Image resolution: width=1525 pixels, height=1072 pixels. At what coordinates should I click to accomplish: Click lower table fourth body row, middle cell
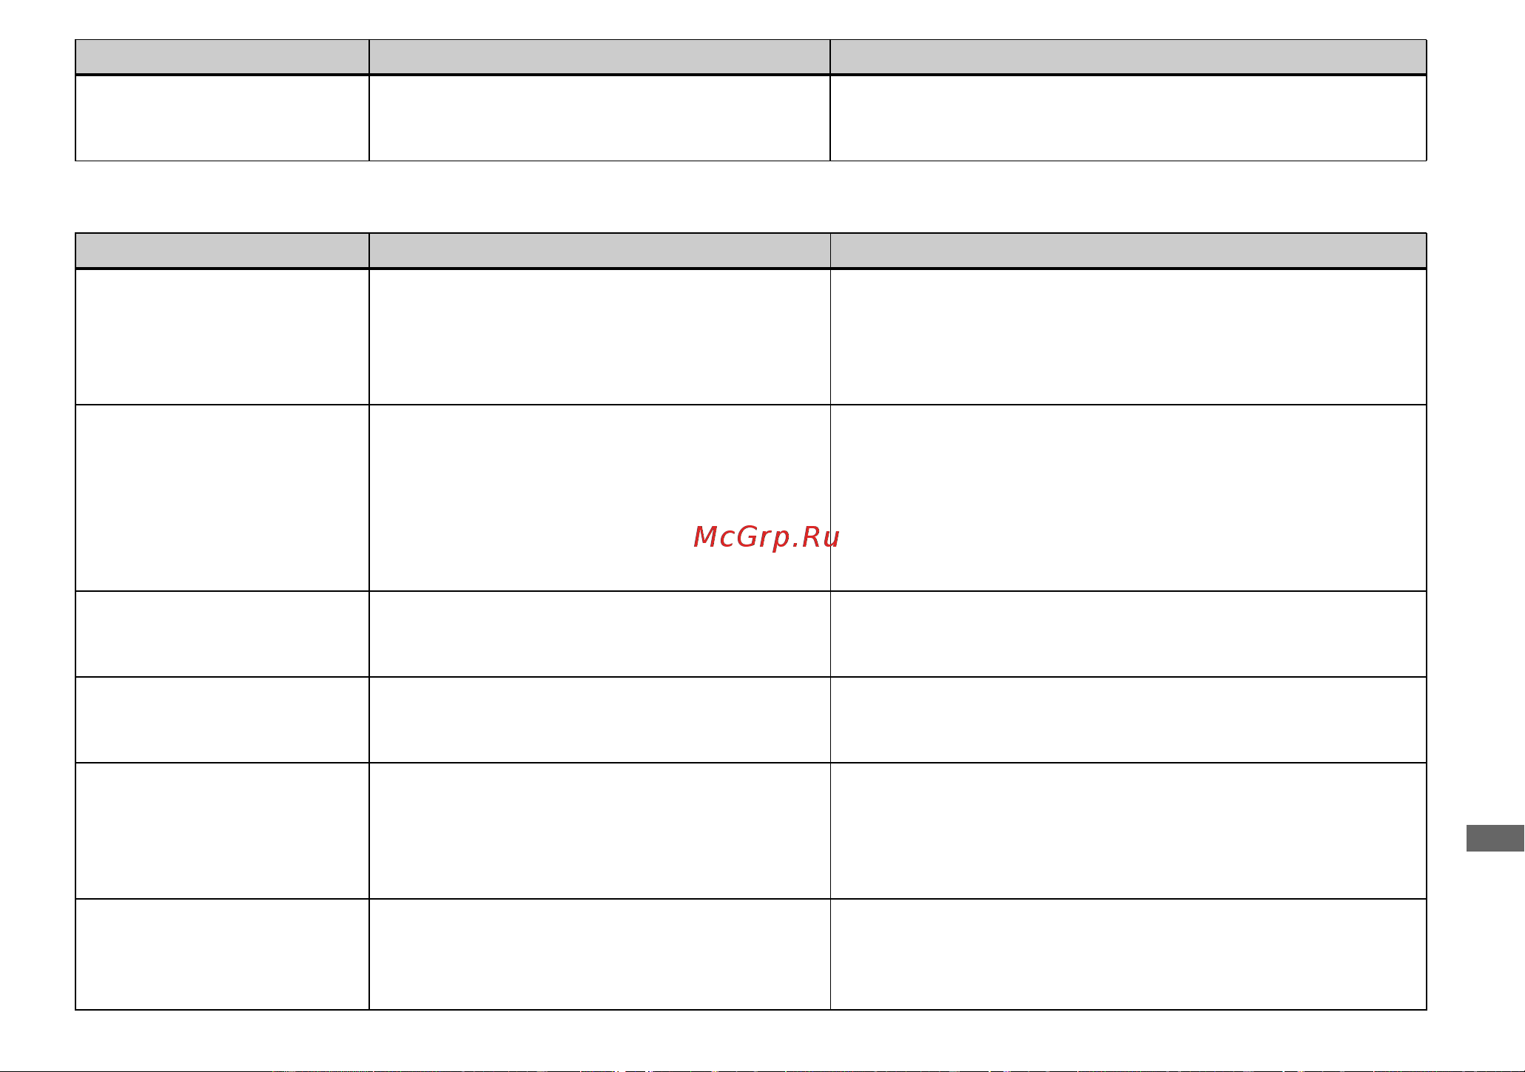tap(599, 720)
